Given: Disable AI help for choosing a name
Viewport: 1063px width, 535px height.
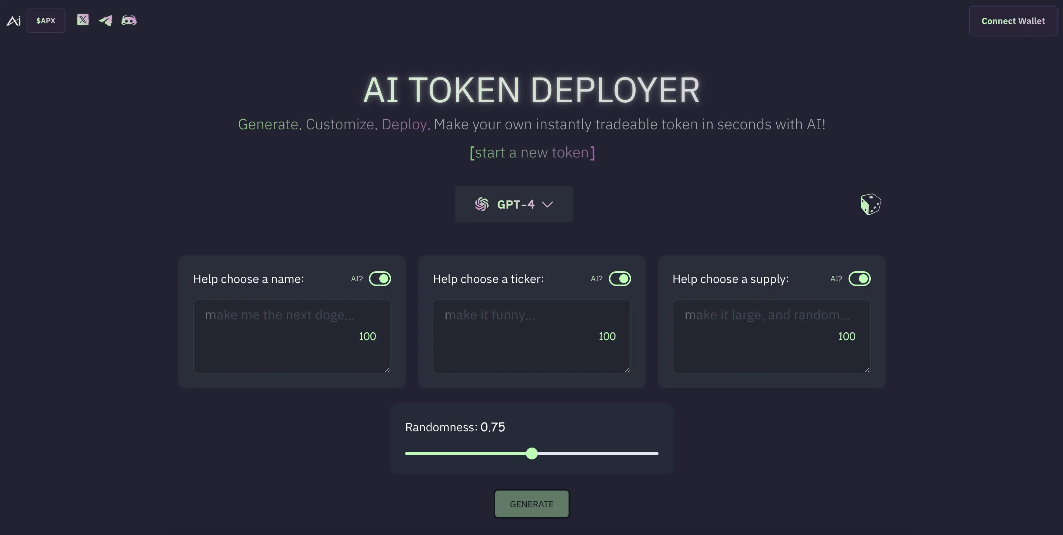Looking at the screenshot, I should (380, 279).
